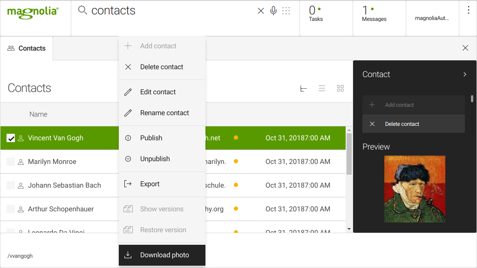Collapse the Contact side panel chevron

tap(464, 74)
